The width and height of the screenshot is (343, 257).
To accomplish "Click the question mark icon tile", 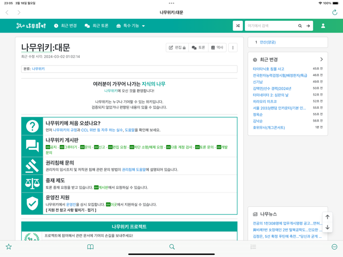I will point(33,126).
